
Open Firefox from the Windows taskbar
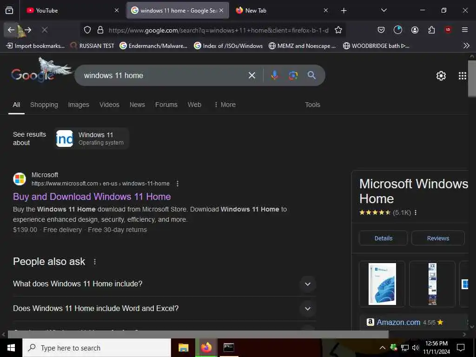click(206, 348)
